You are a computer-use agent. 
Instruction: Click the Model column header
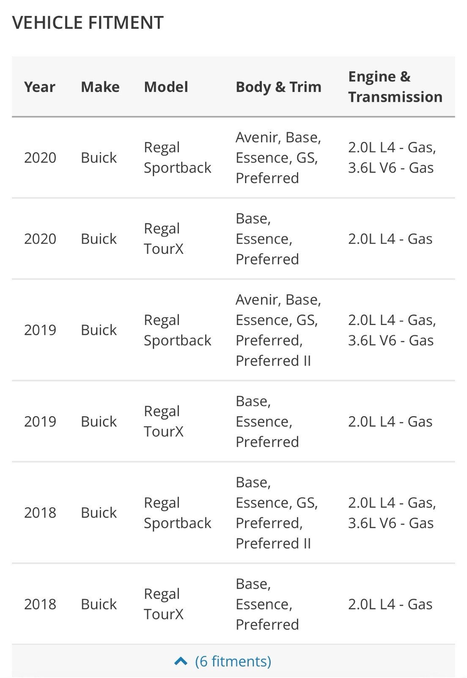point(166,87)
